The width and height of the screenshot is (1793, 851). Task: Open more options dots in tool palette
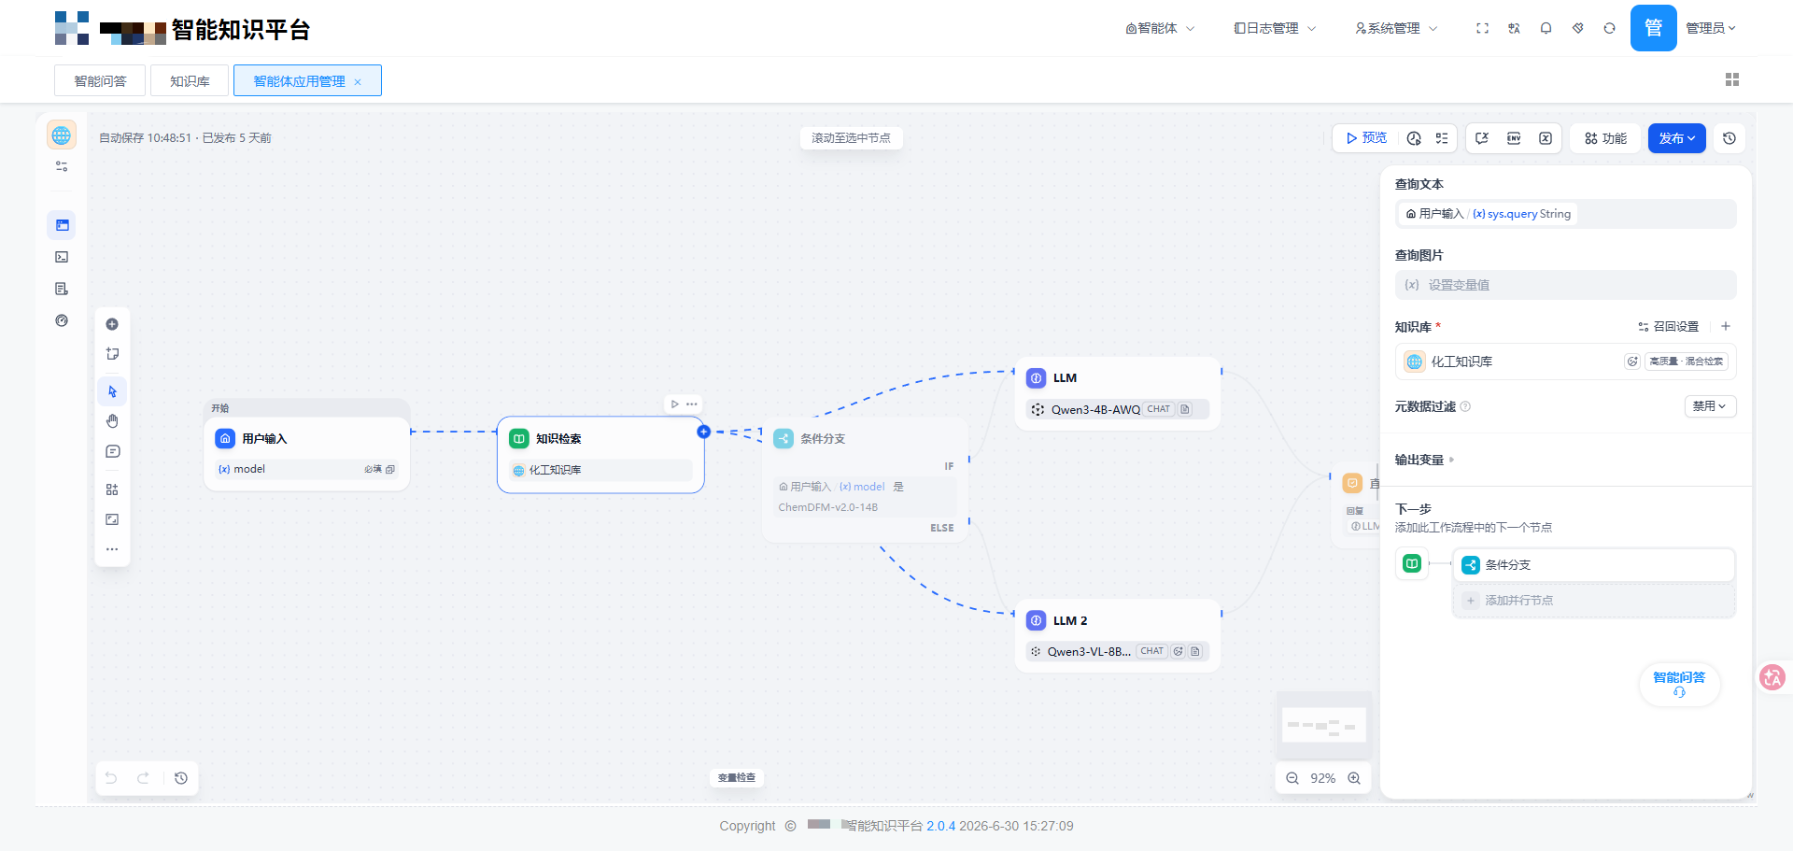click(x=112, y=549)
